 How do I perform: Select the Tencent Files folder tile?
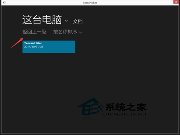point(49,47)
